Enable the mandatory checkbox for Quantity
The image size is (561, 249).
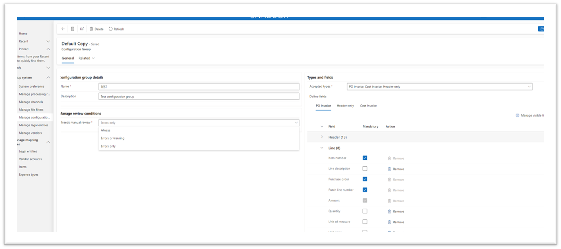pos(365,211)
